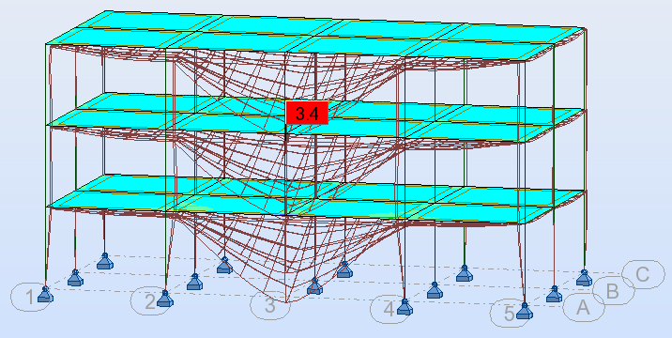672x338 pixels.
Task: Select grid axis bubble 4
Action: pyautogui.click(x=389, y=309)
